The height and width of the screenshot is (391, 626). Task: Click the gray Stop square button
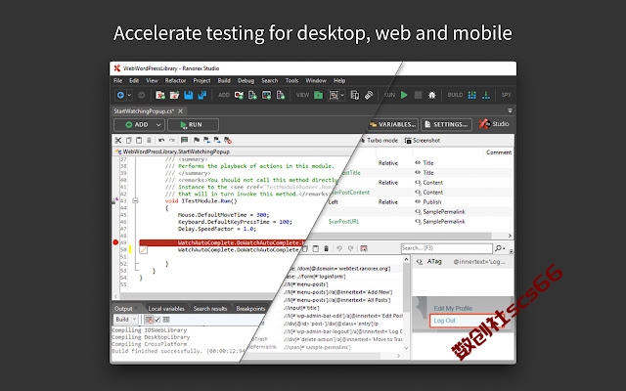[418, 95]
